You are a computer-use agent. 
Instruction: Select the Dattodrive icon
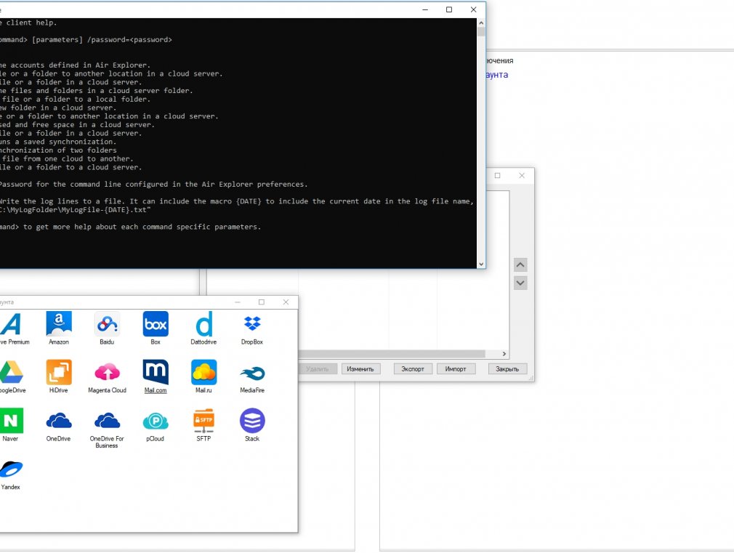click(203, 324)
